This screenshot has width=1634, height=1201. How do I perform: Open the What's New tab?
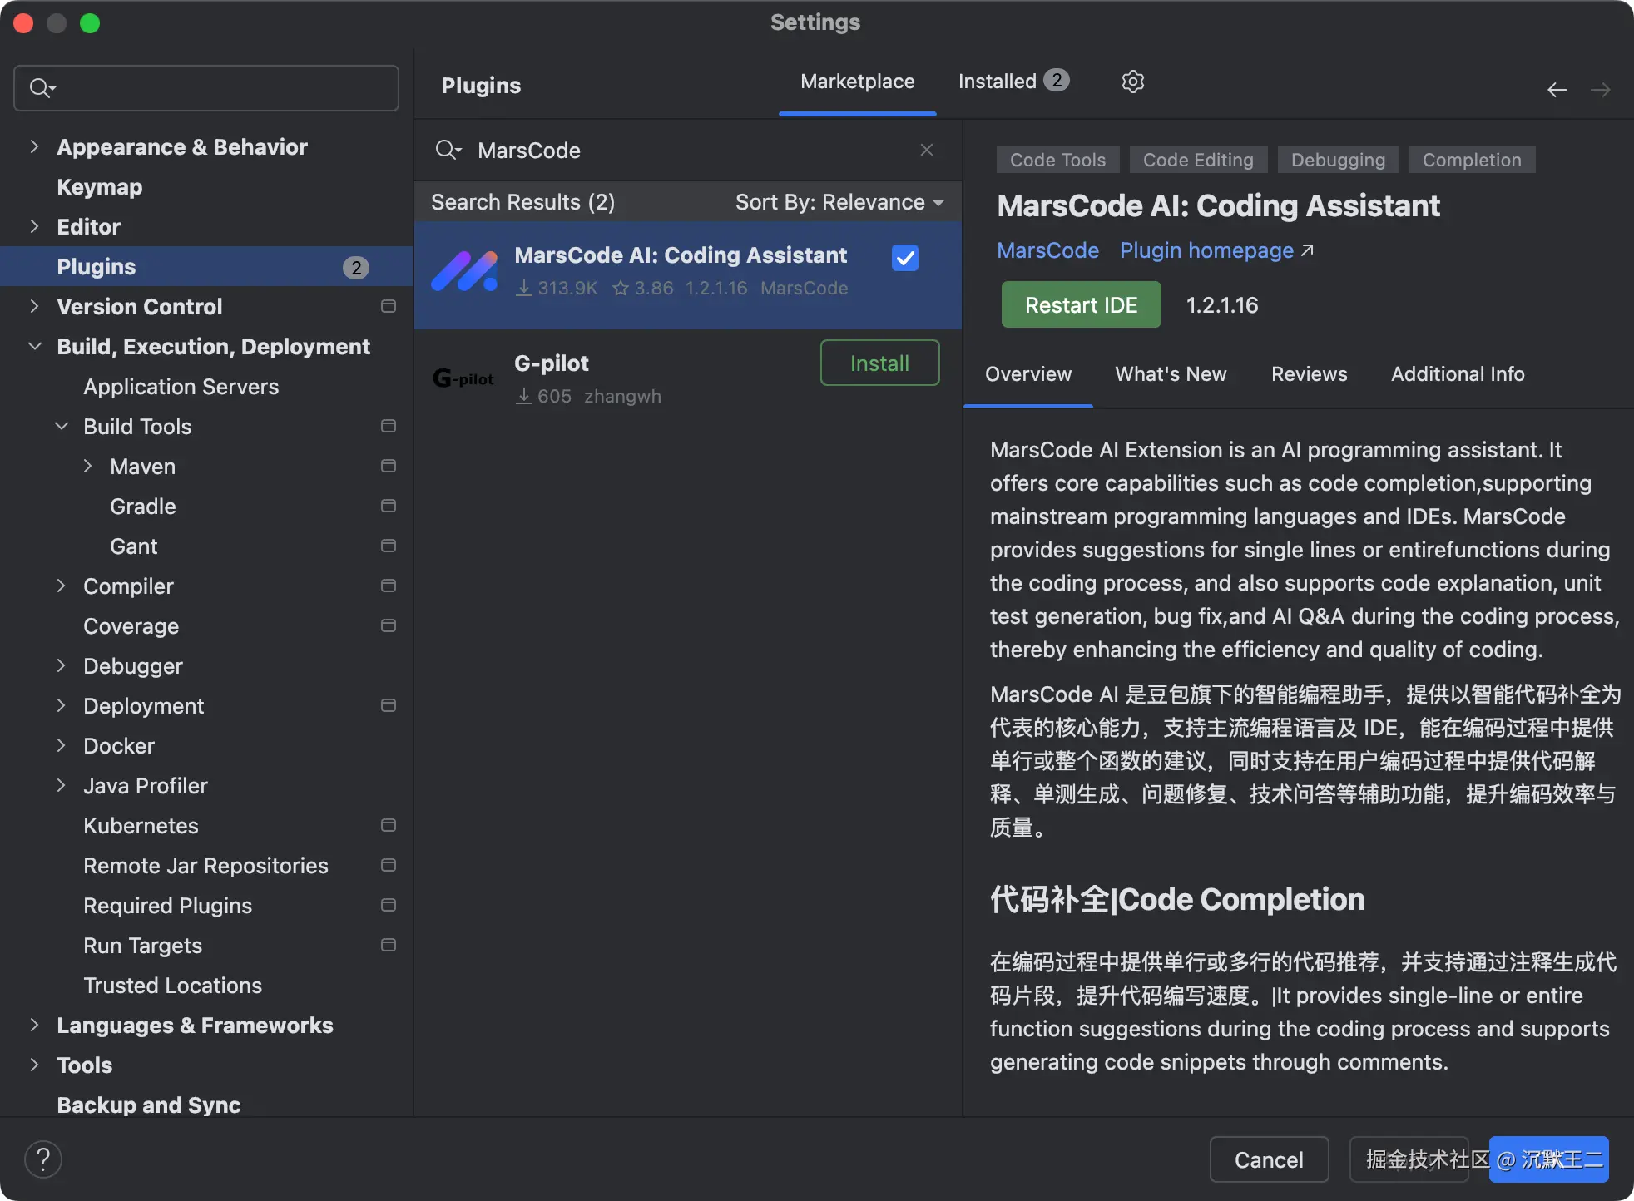(x=1171, y=374)
